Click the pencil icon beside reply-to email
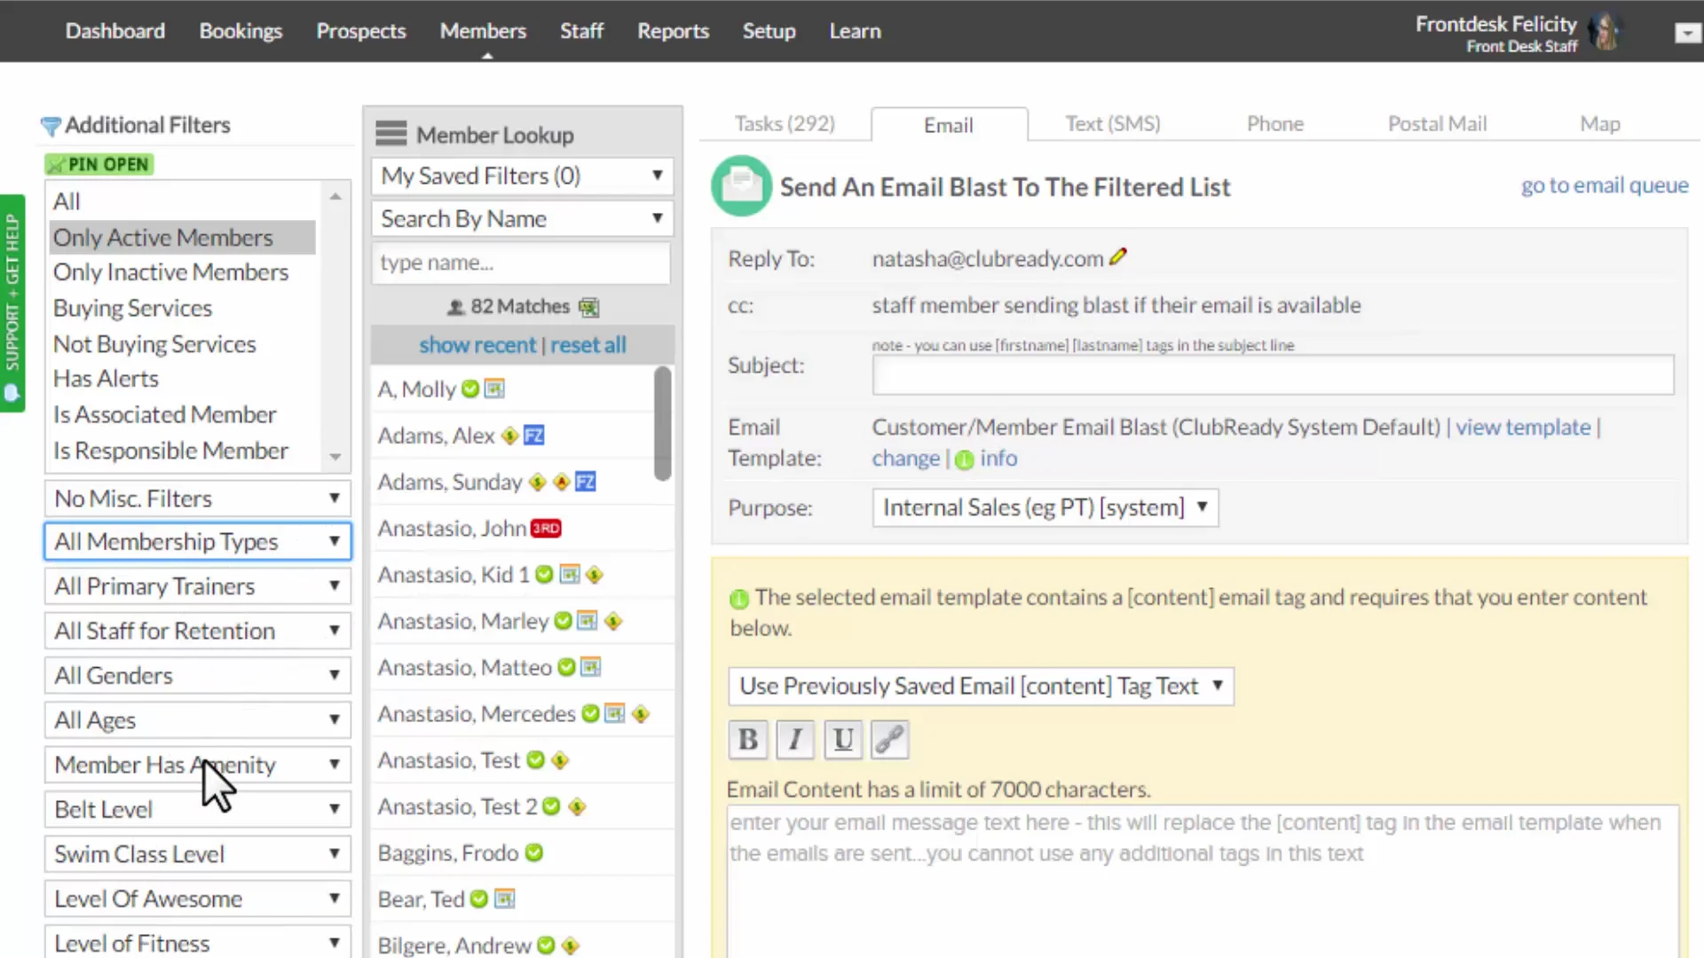The image size is (1704, 958). coord(1118,257)
